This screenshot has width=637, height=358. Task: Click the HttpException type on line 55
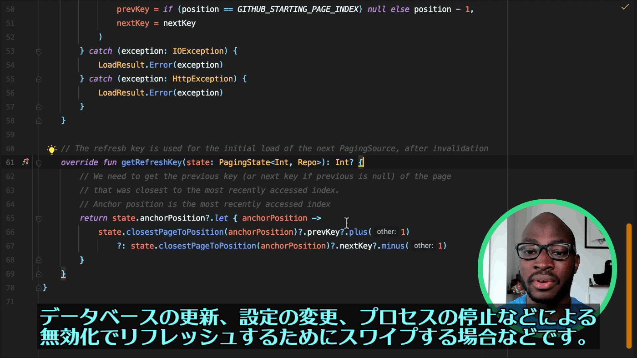click(x=203, y=79)
